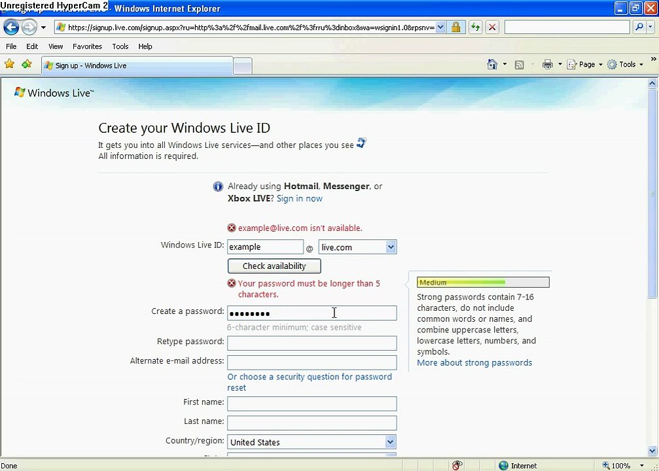This screenshot has width=659, height=471.
Task: Click the 'Done' status bar text
Action: [9, 466]
